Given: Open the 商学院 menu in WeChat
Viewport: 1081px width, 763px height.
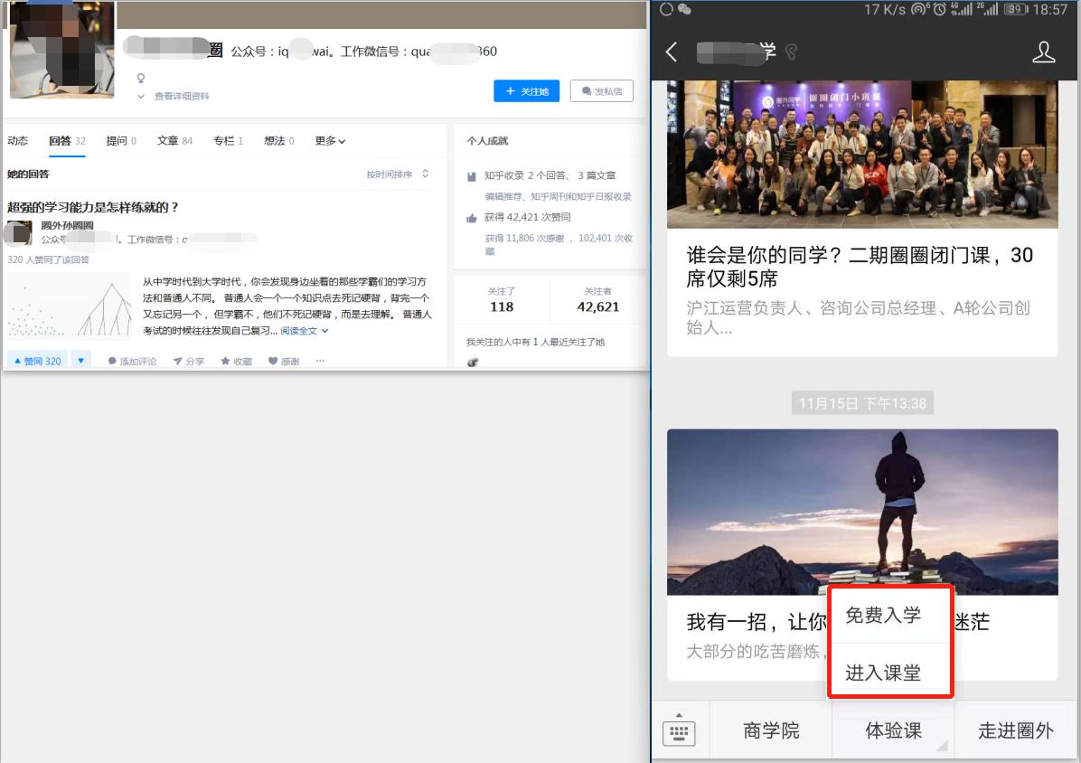Looking at the screenshot, I should pos(773,730).
